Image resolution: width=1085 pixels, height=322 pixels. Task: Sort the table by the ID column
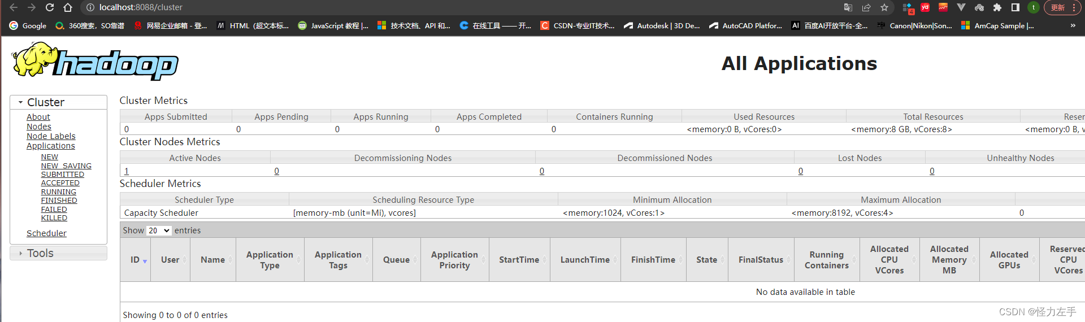pyautogui.click(x=136, y=260)
